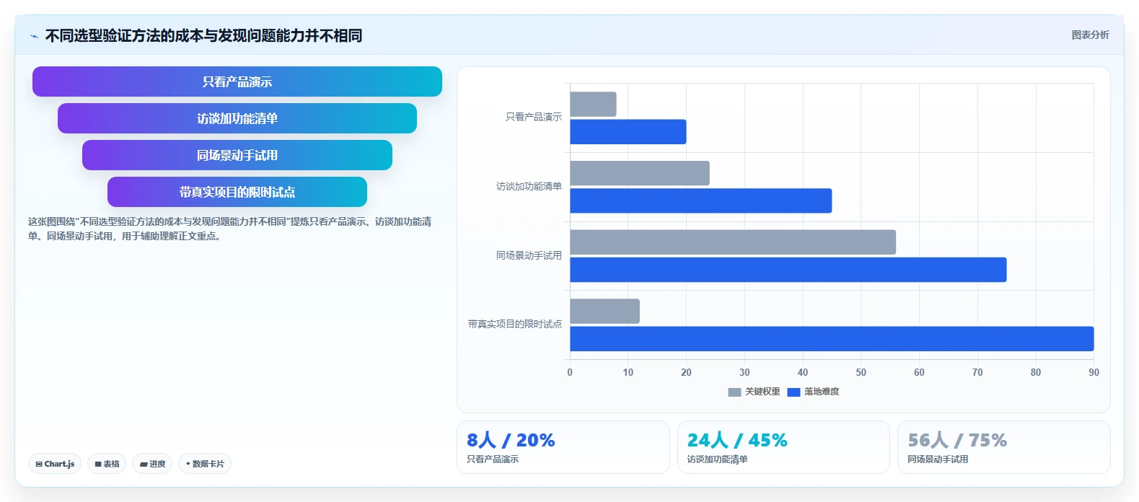Select the 同场景动手试用 funnel stage

pyautogui.click(x=237, y=155)
